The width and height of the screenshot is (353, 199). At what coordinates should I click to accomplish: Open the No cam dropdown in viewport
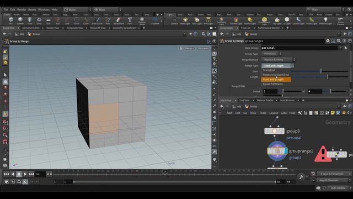click(x=203, y=49)
